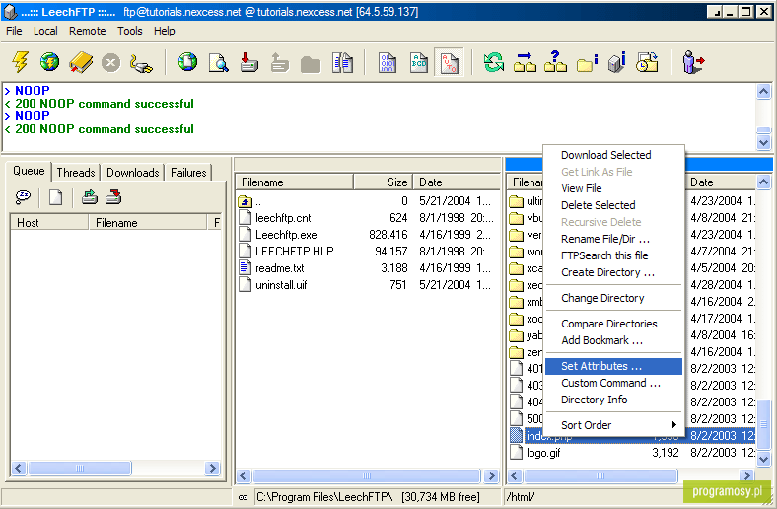
Task: Select the binary transfer mode icon
Action: [387, 63]
